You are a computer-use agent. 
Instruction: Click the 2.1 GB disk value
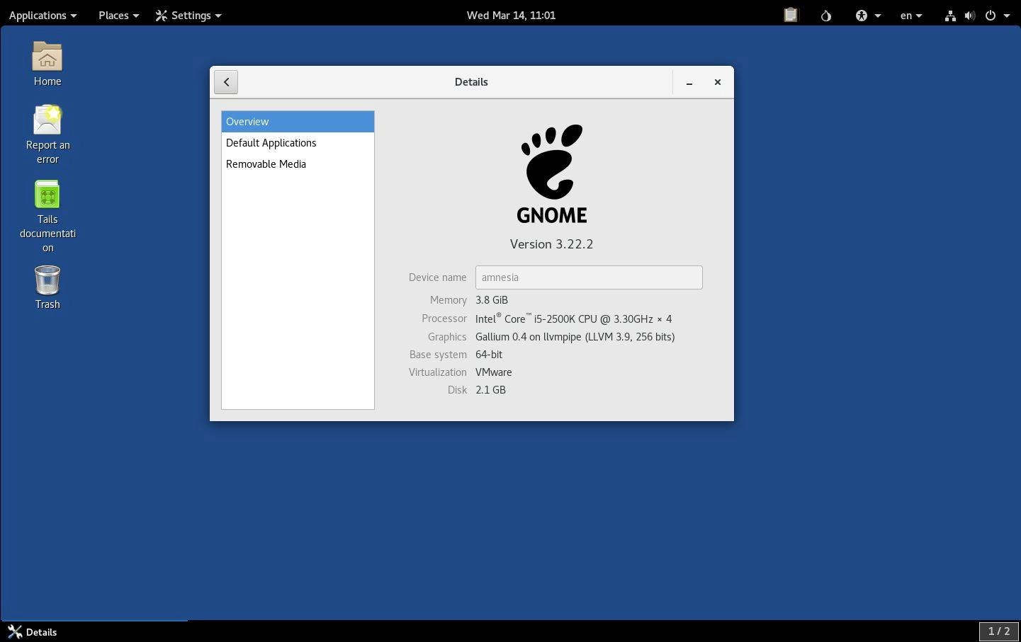point(490,390)
